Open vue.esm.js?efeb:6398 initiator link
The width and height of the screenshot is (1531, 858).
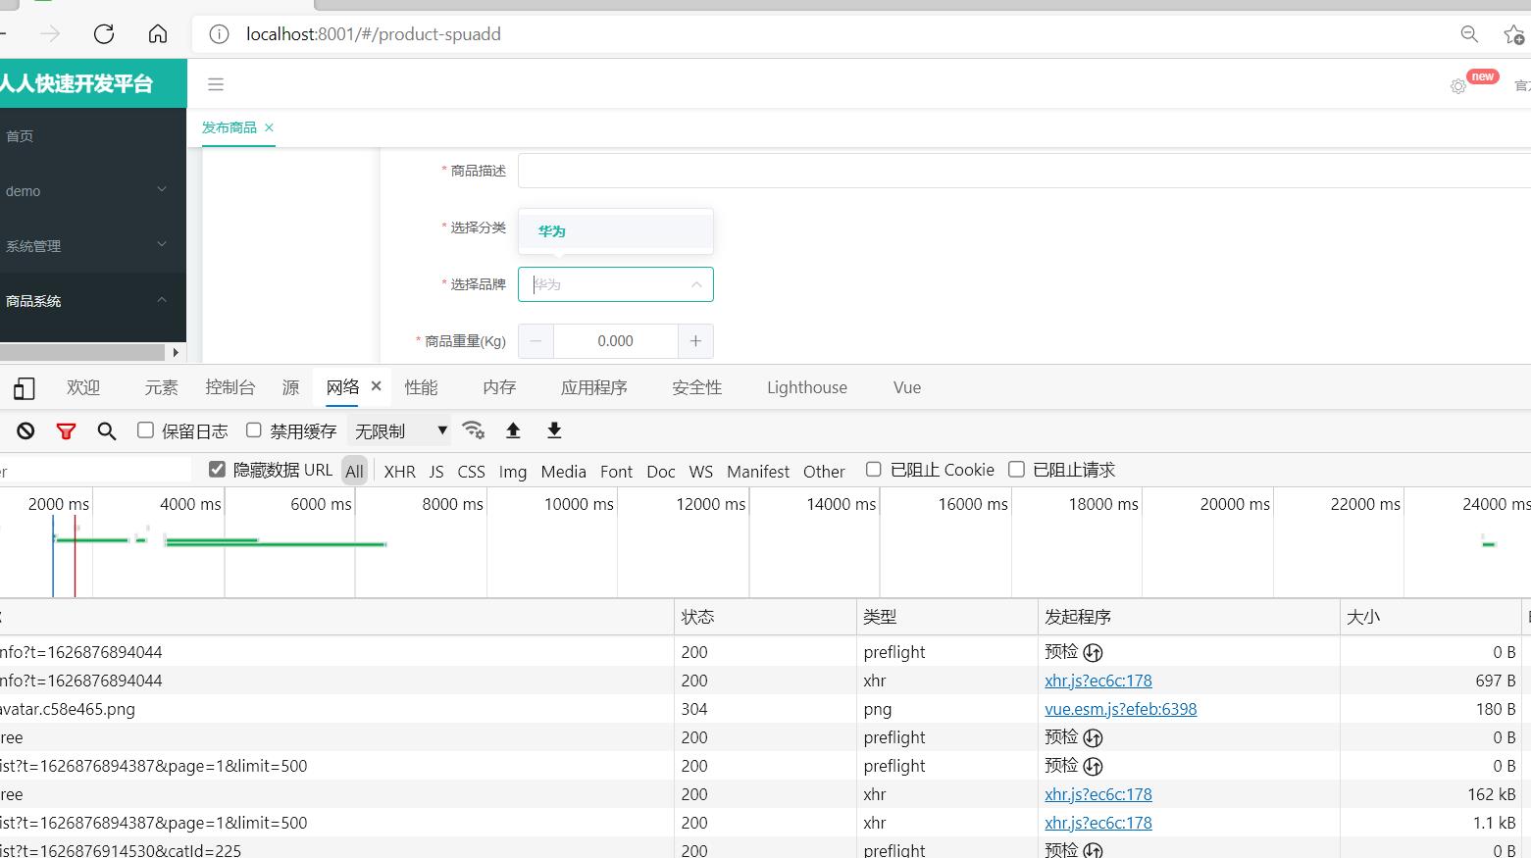(1121, 709)
